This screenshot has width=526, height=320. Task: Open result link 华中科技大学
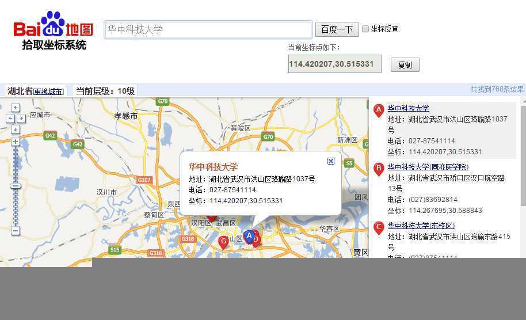click(408, 108)
